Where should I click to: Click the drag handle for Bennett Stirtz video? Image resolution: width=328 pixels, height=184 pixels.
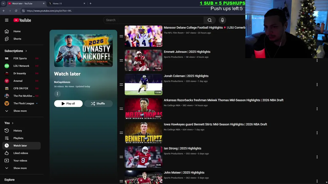click(x=121, y=133)
